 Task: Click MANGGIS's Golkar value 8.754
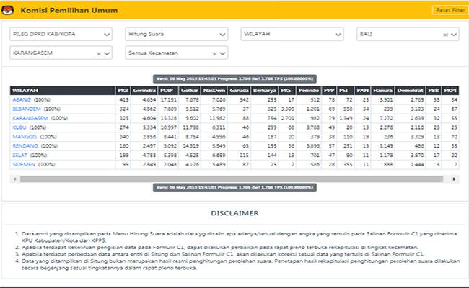[193, 137]
